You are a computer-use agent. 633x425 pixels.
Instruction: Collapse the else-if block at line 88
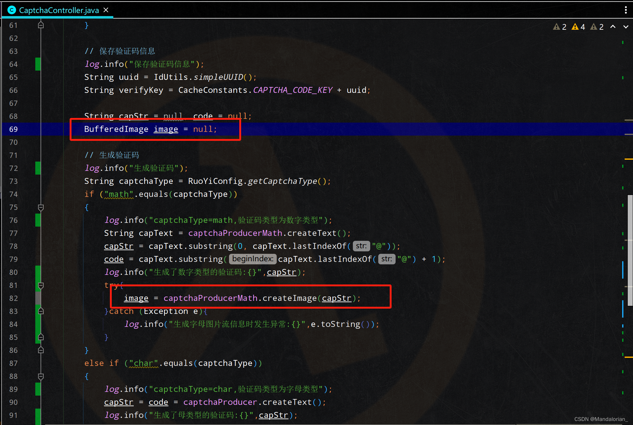(41, 376)
